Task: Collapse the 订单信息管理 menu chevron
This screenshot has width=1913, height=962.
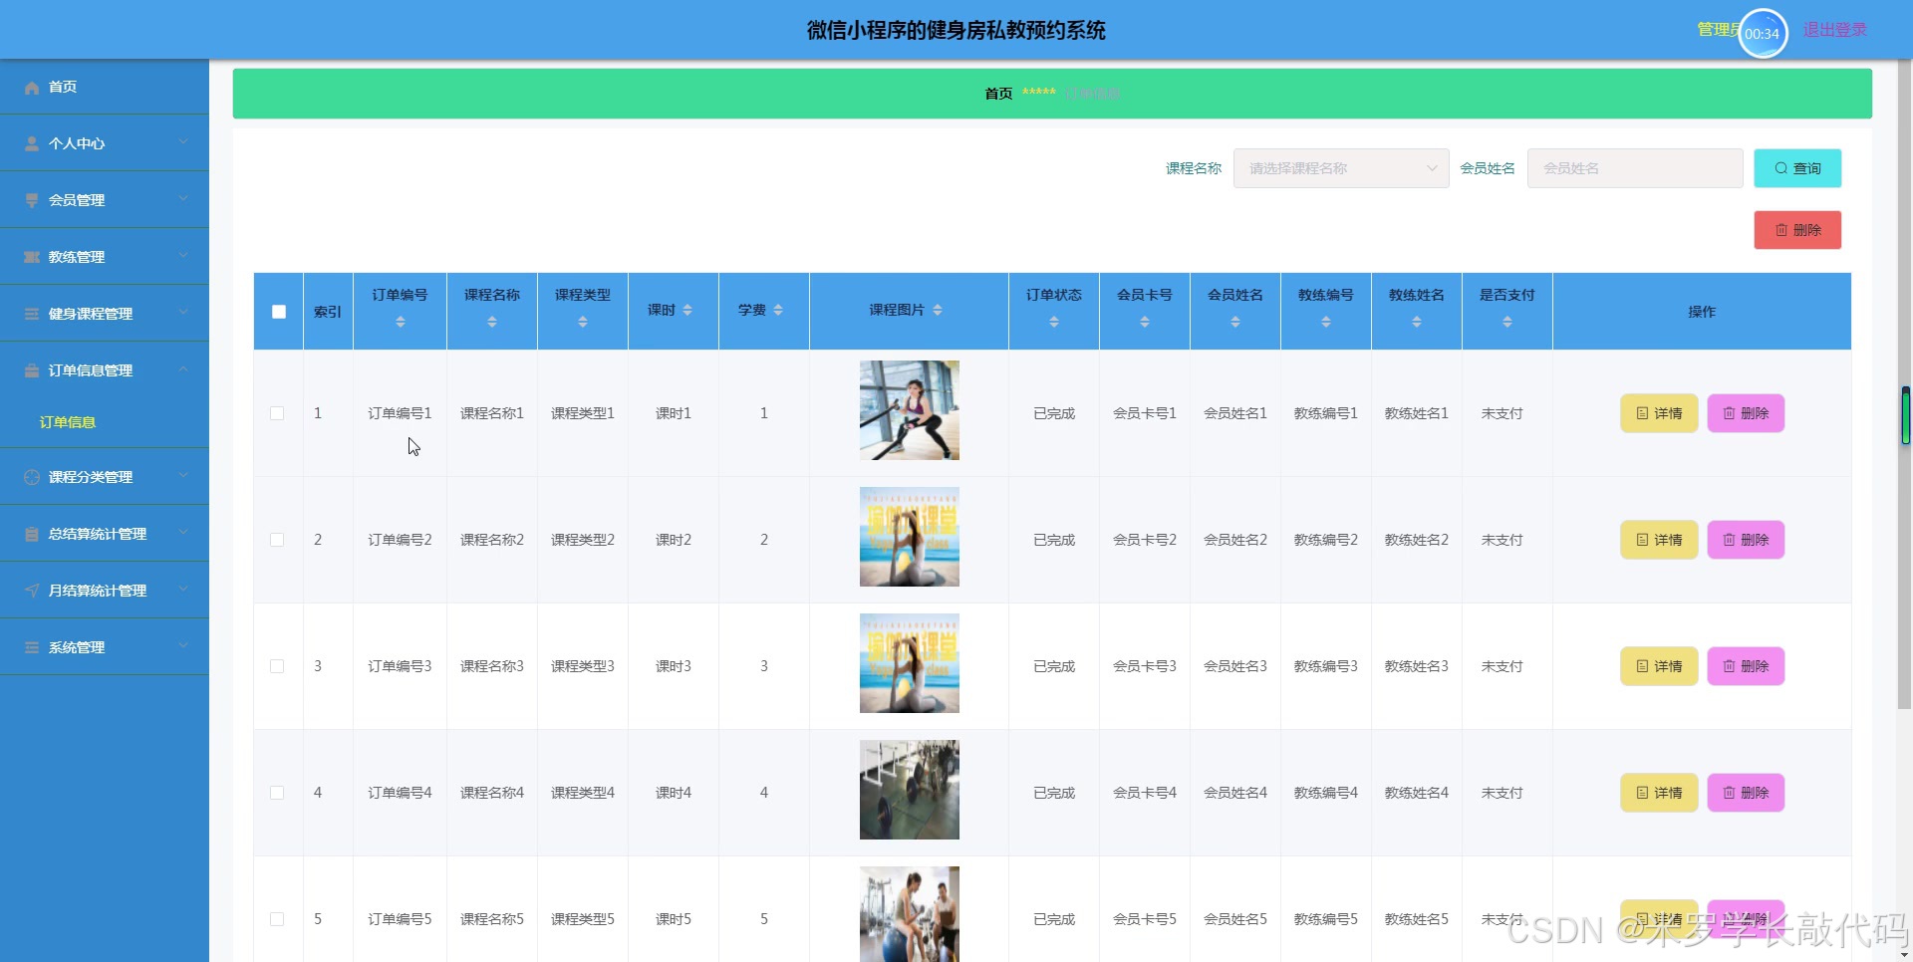Action: click(183, 369)
